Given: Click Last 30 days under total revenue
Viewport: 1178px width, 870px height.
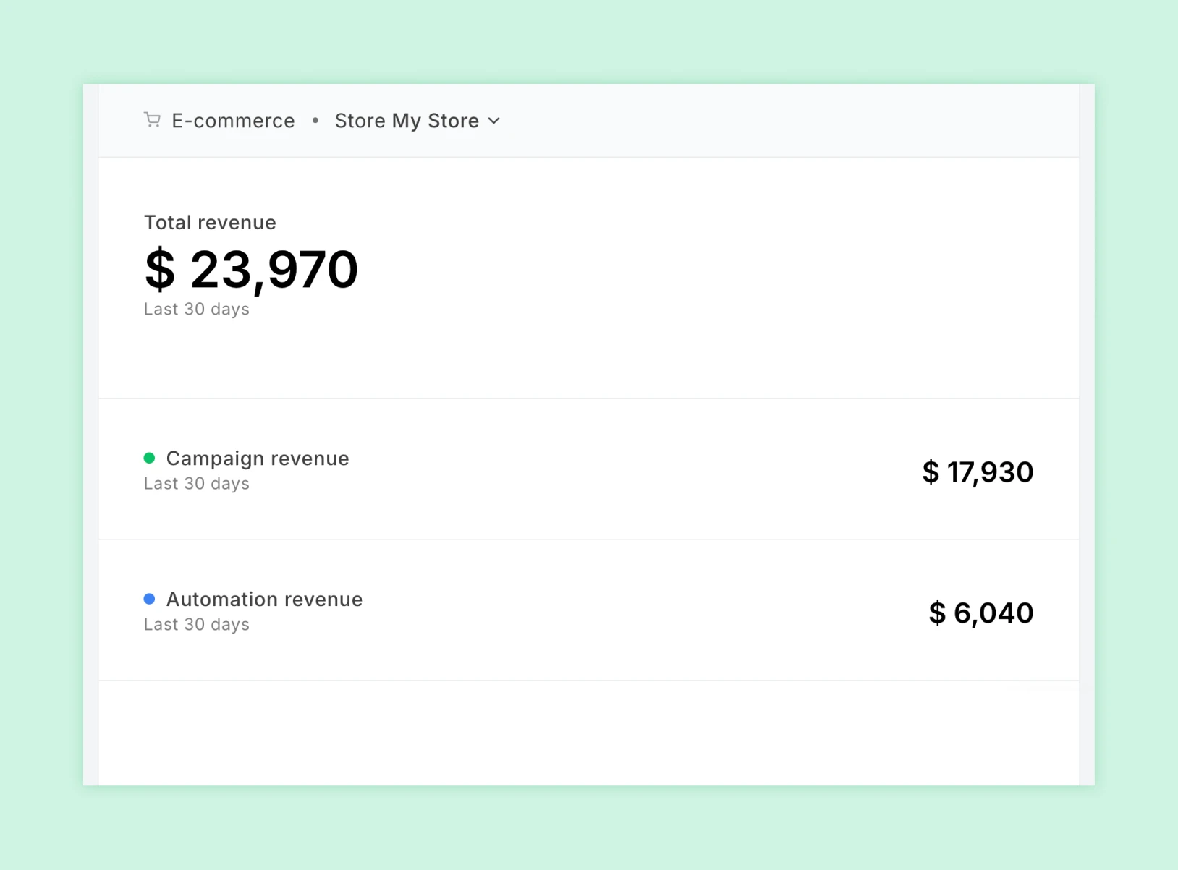Looking at the screenshot, I should (197, 310).
